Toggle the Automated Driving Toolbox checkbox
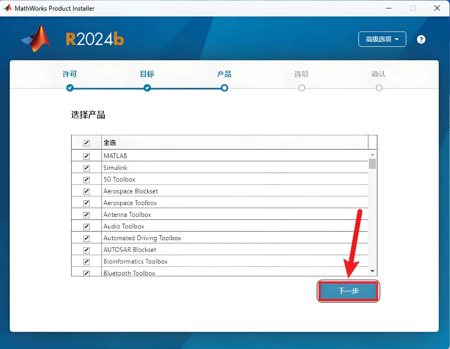The height and width of the screenshot is (349, 450). [86, 239]
